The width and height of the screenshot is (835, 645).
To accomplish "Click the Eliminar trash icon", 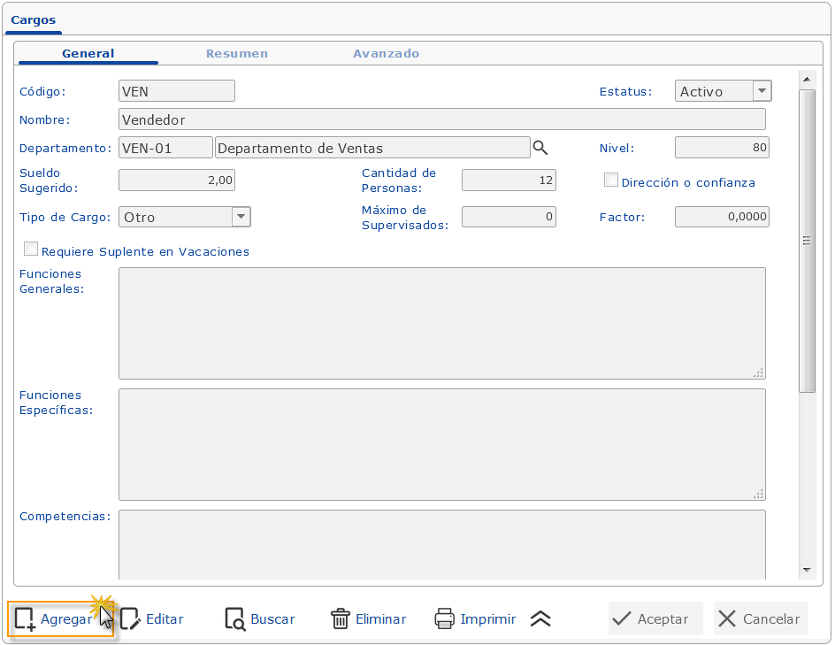I will 340,619.
